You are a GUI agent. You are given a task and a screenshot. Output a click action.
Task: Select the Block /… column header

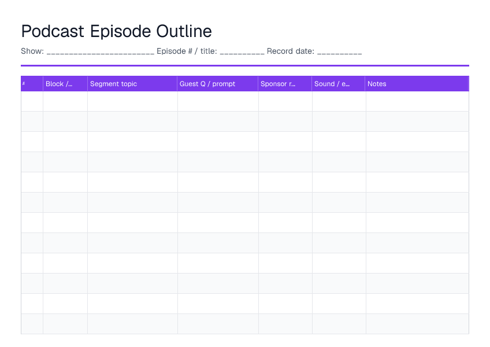[x=65, y=83]
